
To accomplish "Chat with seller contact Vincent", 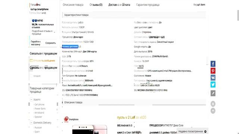I will [37, 76].
